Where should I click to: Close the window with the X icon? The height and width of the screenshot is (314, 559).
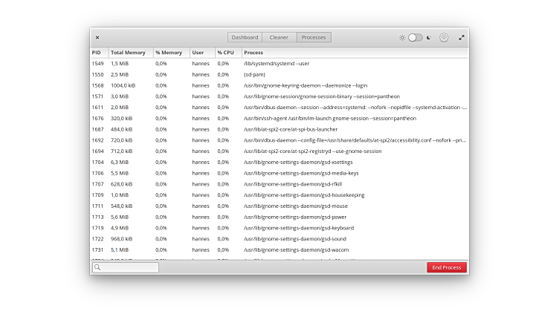pyautogui.click(x=97, y=37)
